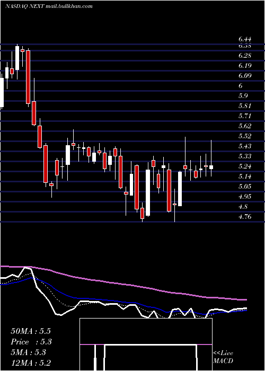
Task: Click the 4.95 price axis label
Action: (x=245, y=197)
